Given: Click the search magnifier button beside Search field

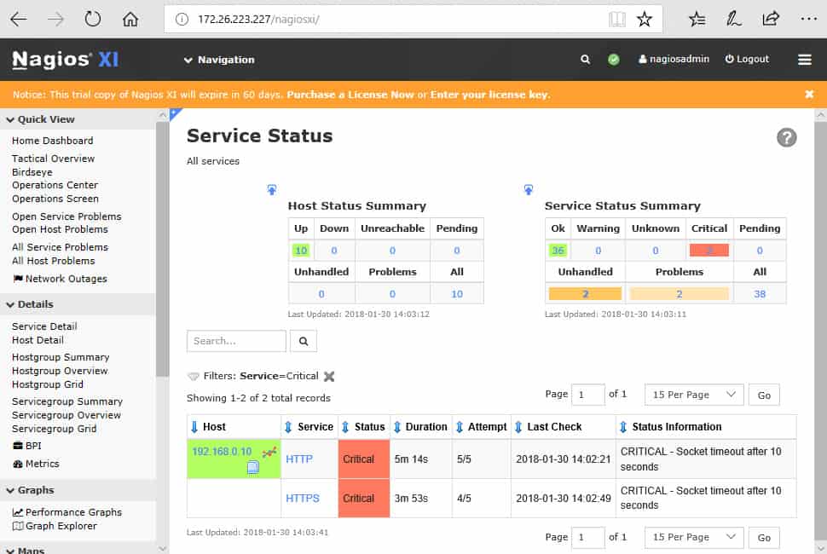Looking at the screenshot, I should 304,341.
